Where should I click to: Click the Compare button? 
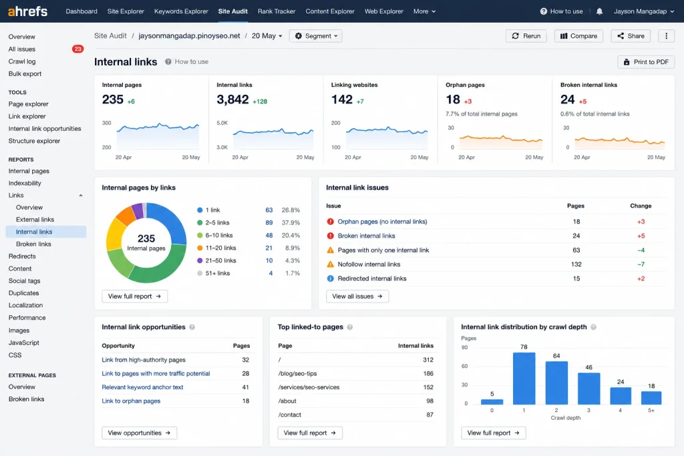pos(578,36)
